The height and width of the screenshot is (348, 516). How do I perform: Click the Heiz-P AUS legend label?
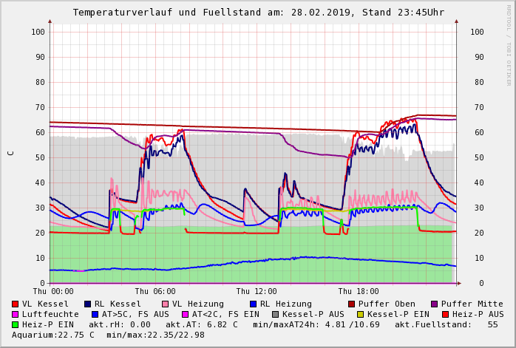click(x=478, y=315)
